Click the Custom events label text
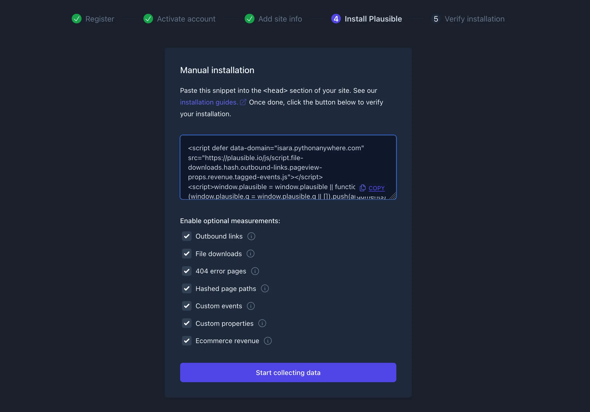 (219, 306)
